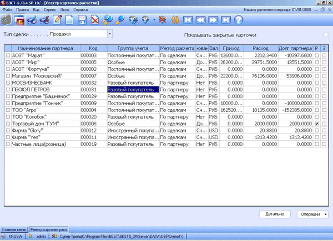Click the Детально button
This screenshot has width=333, height=241.
[275, 214]
